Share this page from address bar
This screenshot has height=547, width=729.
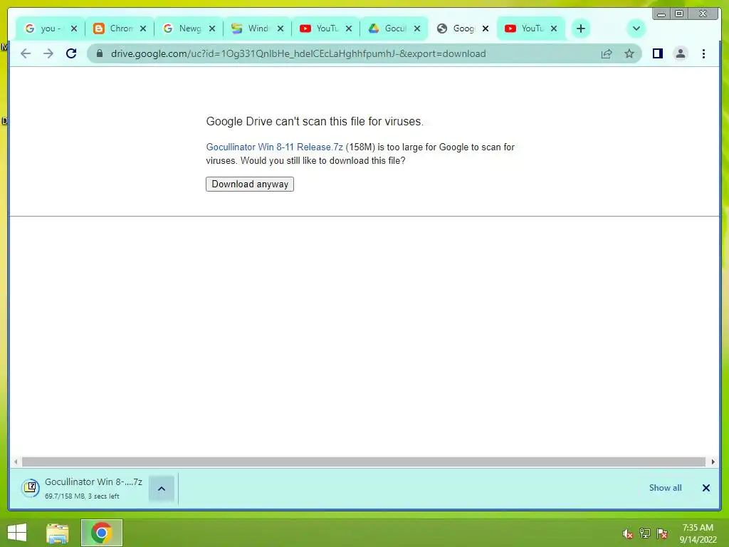pyautogui.click(x=607, y=53)
